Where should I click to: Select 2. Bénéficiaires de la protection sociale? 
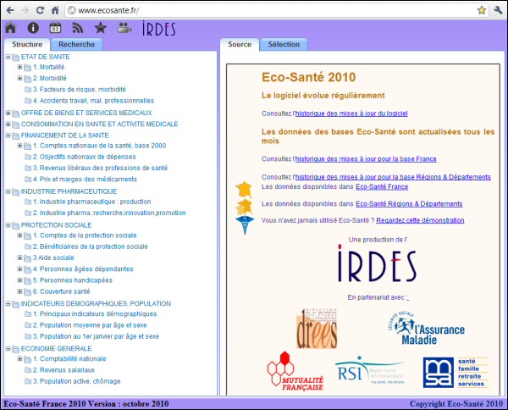pyautogui.click(x=91, y=247)
